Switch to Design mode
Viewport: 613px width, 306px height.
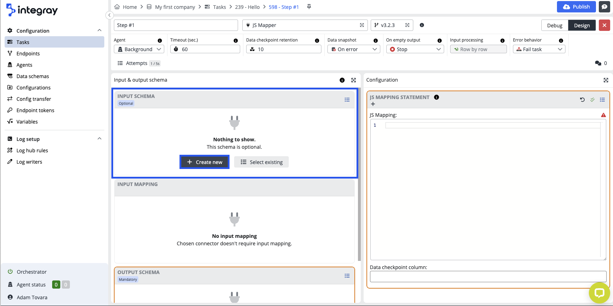(582, 26)
